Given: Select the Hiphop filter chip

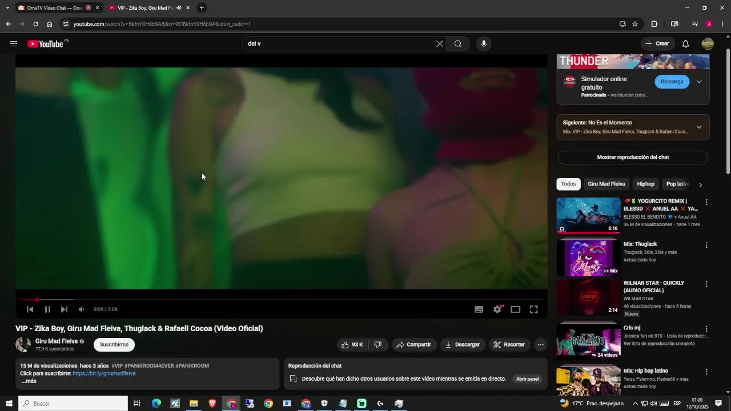Looking at the screenshot, I should (645, 184).
